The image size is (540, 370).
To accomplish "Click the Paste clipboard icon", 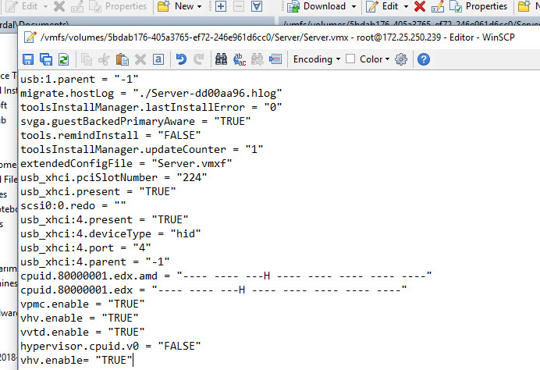I will coord(122,59).
